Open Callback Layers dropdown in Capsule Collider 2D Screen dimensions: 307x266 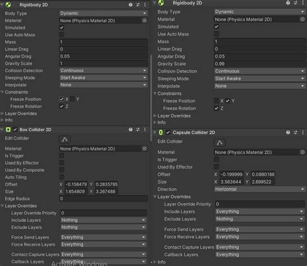pos(260,254)
